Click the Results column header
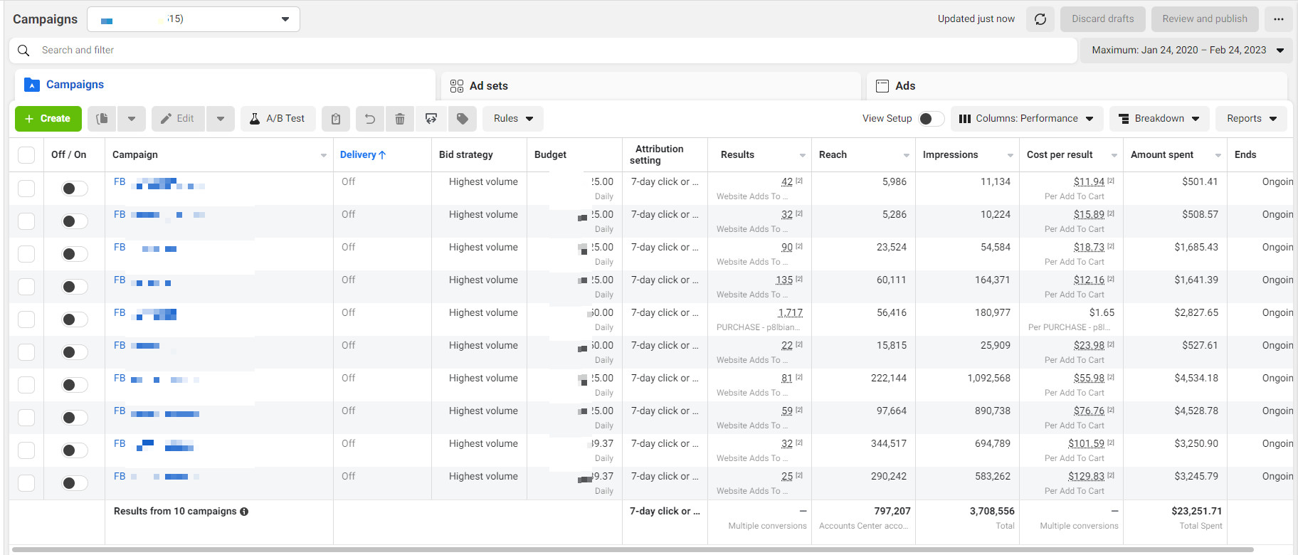This screenshot has width=1298, height=555. point(737,155)
